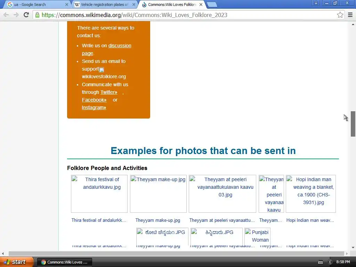356x267 pixels.
Task: Open the Windows start button
Action: click(x=16, y=262)
